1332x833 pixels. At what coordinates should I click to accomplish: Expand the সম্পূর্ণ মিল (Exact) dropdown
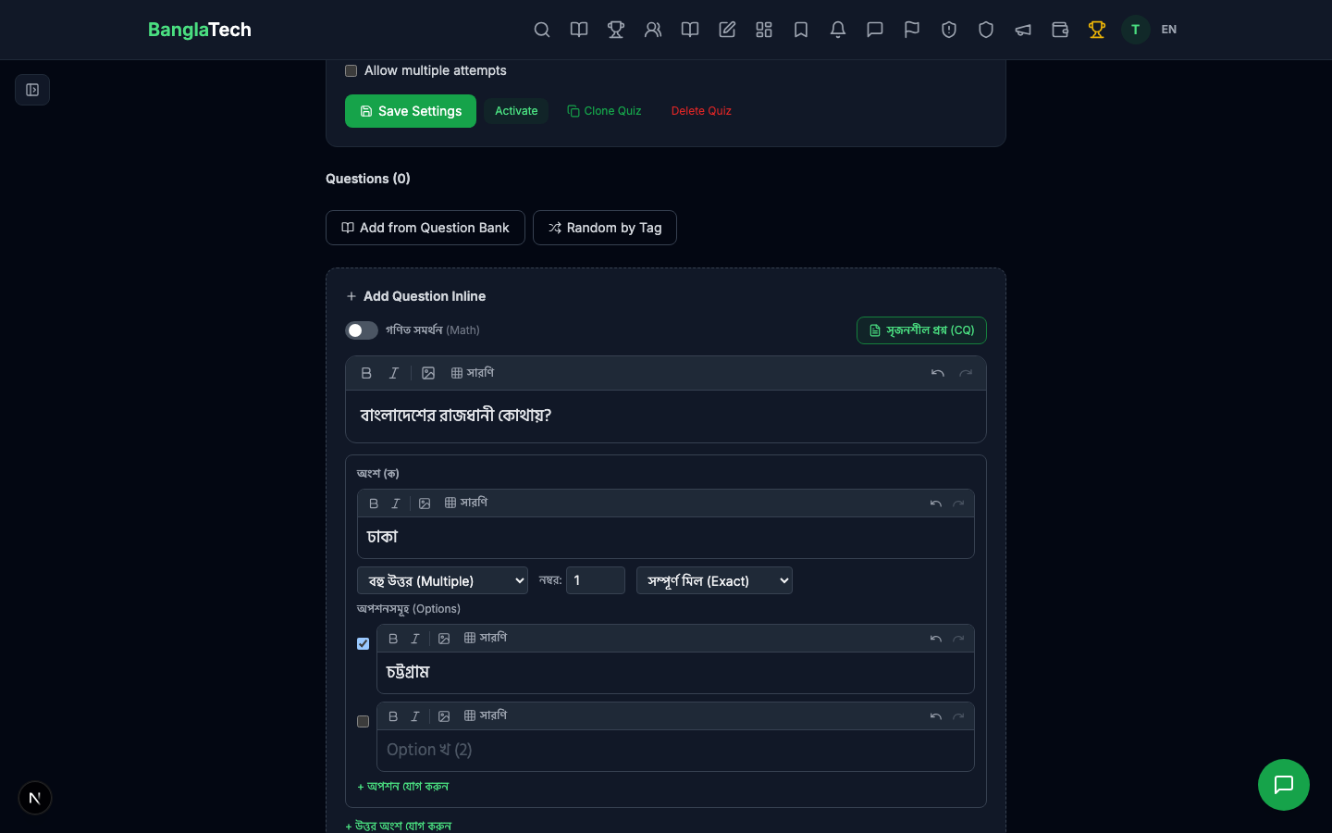click(714, 580)
